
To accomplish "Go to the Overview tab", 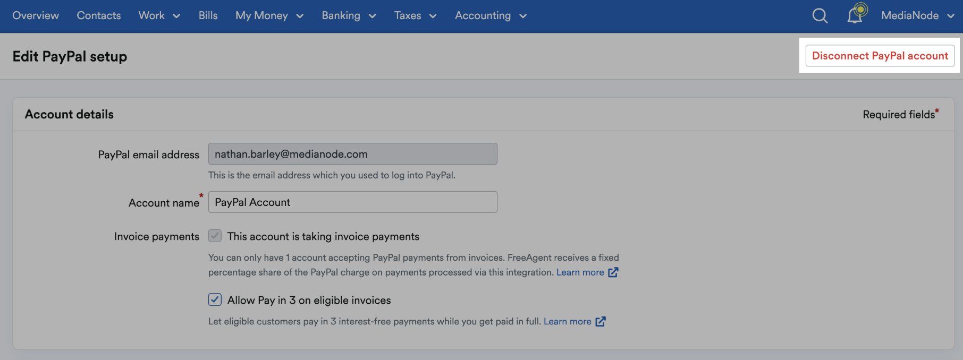I will tap(36, 16).
